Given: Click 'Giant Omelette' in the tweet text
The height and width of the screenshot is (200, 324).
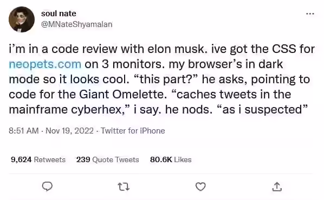Looking at the screenshot, I should click(123, 95).
